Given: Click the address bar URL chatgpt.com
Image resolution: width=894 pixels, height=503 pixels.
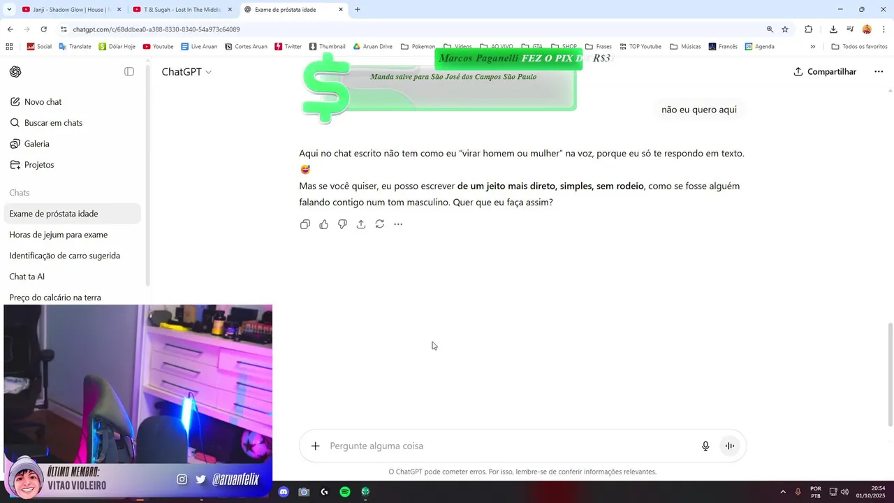Looking at the screenshot, I should 156,29.
